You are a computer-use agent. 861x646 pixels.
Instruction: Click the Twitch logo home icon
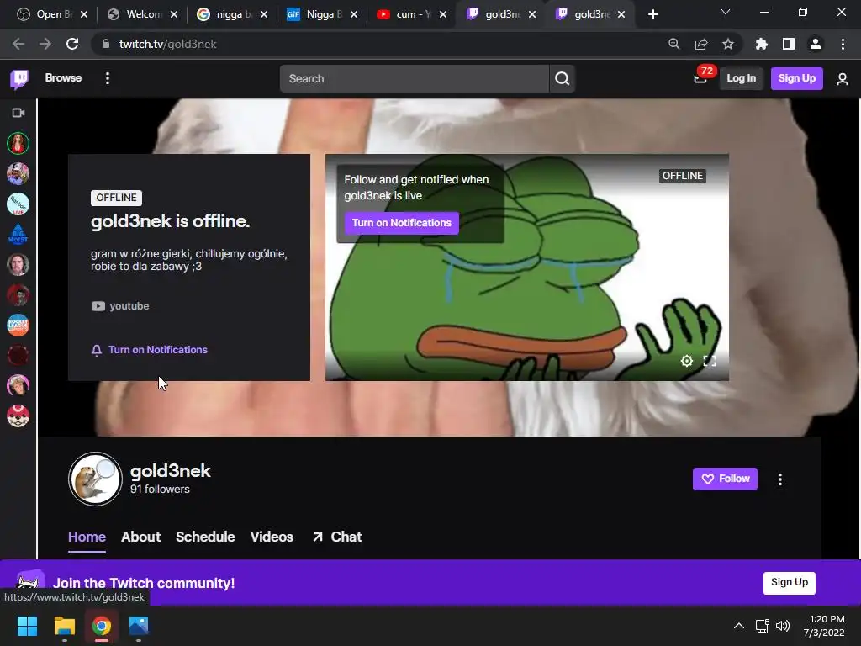[19, 79]
